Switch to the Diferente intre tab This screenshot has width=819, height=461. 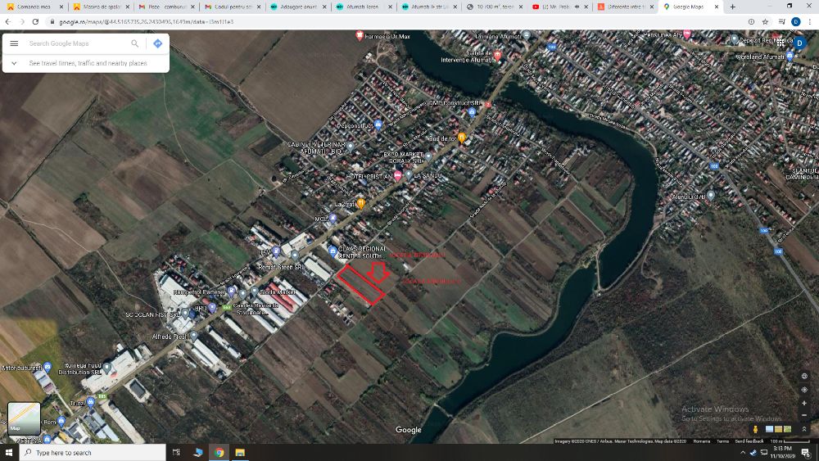pos(626,7)
